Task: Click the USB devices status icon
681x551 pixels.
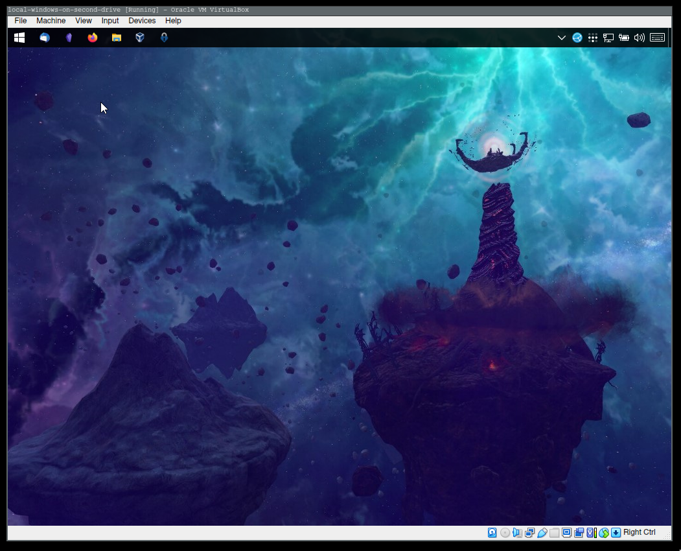Action: coord(542,533)
